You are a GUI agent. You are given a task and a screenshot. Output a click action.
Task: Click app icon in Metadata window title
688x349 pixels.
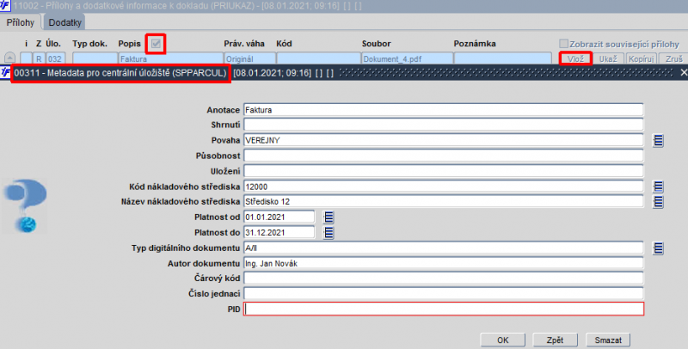point(5,72)
